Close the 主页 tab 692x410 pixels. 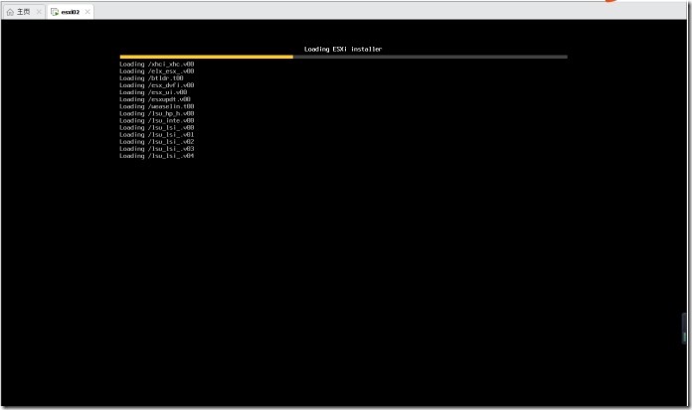pos(39,12)
